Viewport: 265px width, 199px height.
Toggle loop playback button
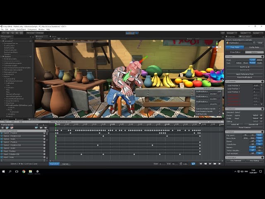pyautogui.click(x=193, y=164)
